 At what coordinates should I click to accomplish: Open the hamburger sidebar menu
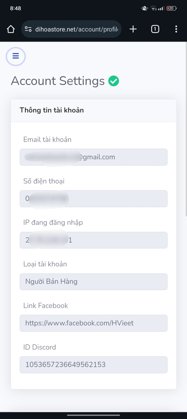16,56
